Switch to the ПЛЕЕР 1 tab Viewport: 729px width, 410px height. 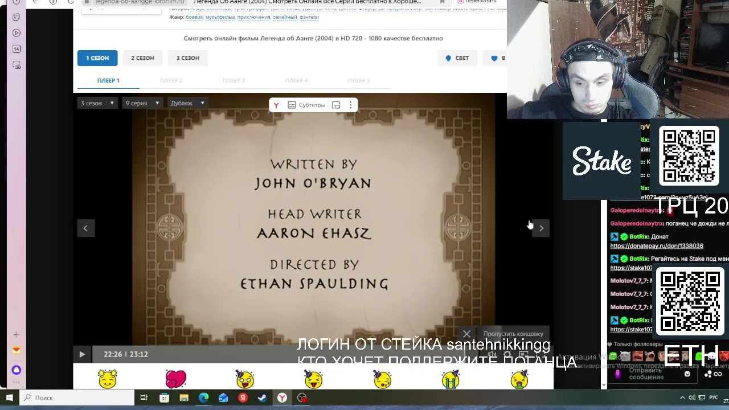click(x=108, y=81)
